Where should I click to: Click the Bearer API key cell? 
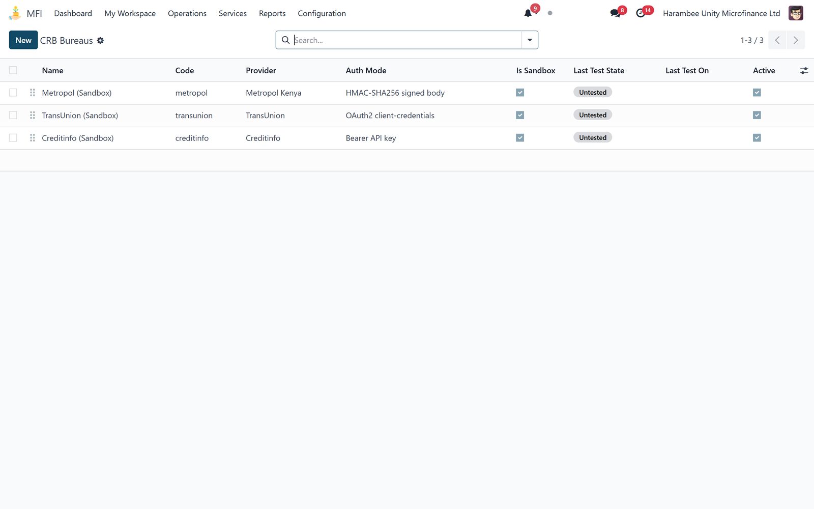coord(371,138)
